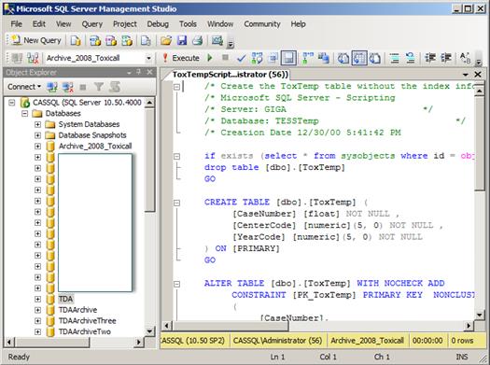This screenshot has height=365, width=490.
Task: Click the active files dropdown arrow beside tab
Action: (x=466, y=75)
